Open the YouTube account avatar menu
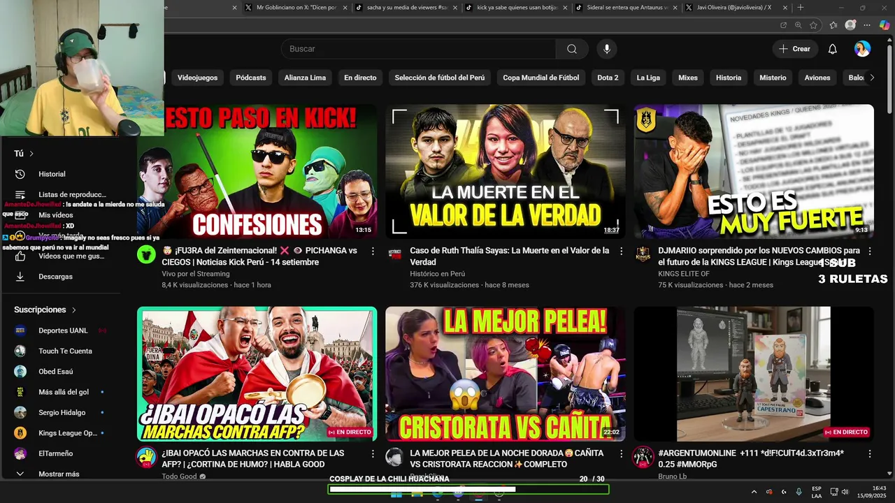 [862, 49]
